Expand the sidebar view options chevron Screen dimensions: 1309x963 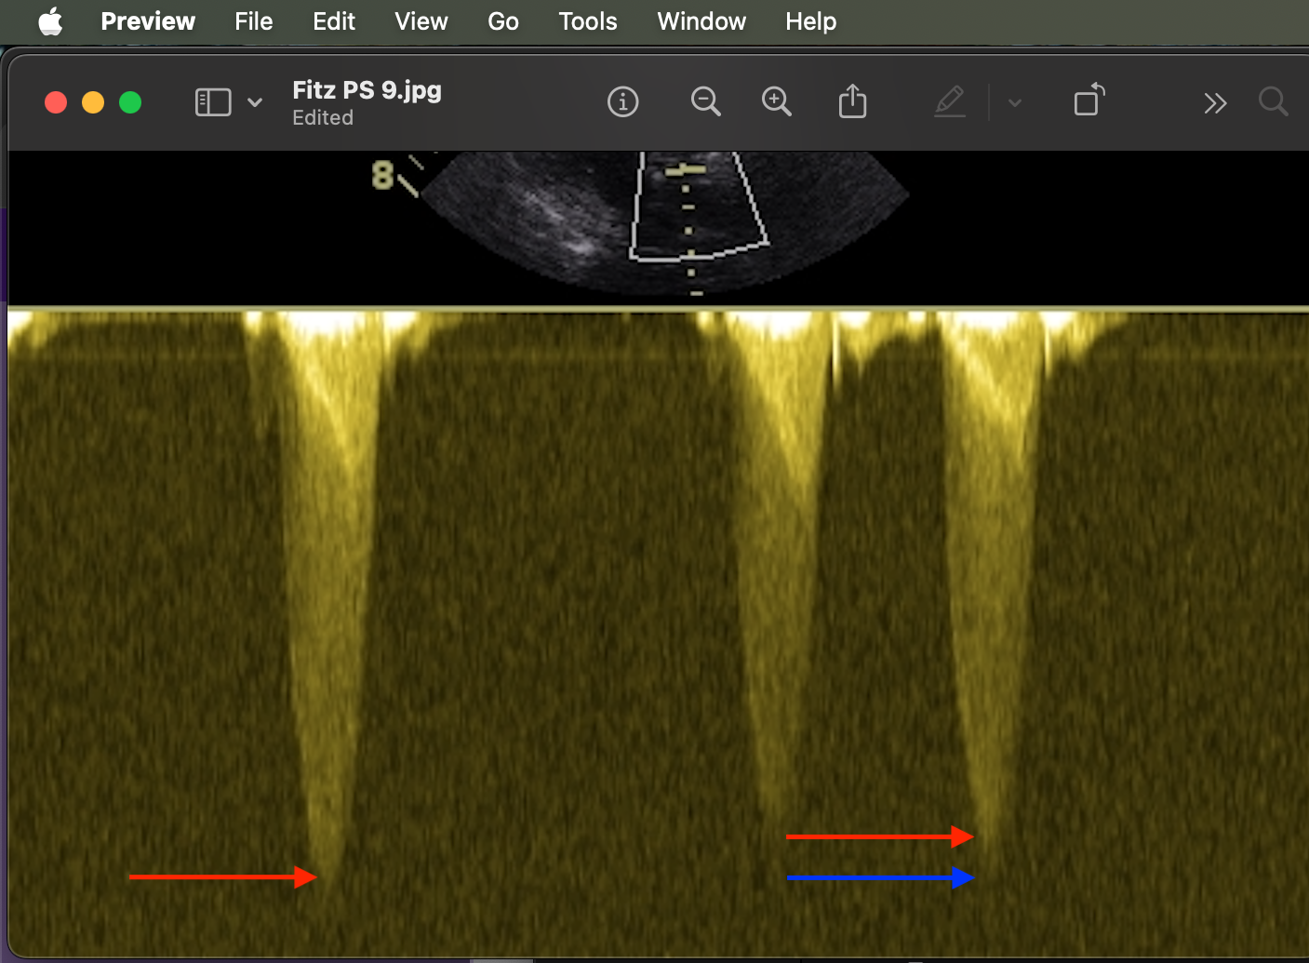tap(255, 102)
